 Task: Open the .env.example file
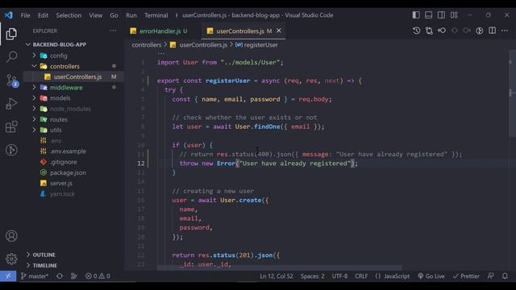tap(68, 151)
